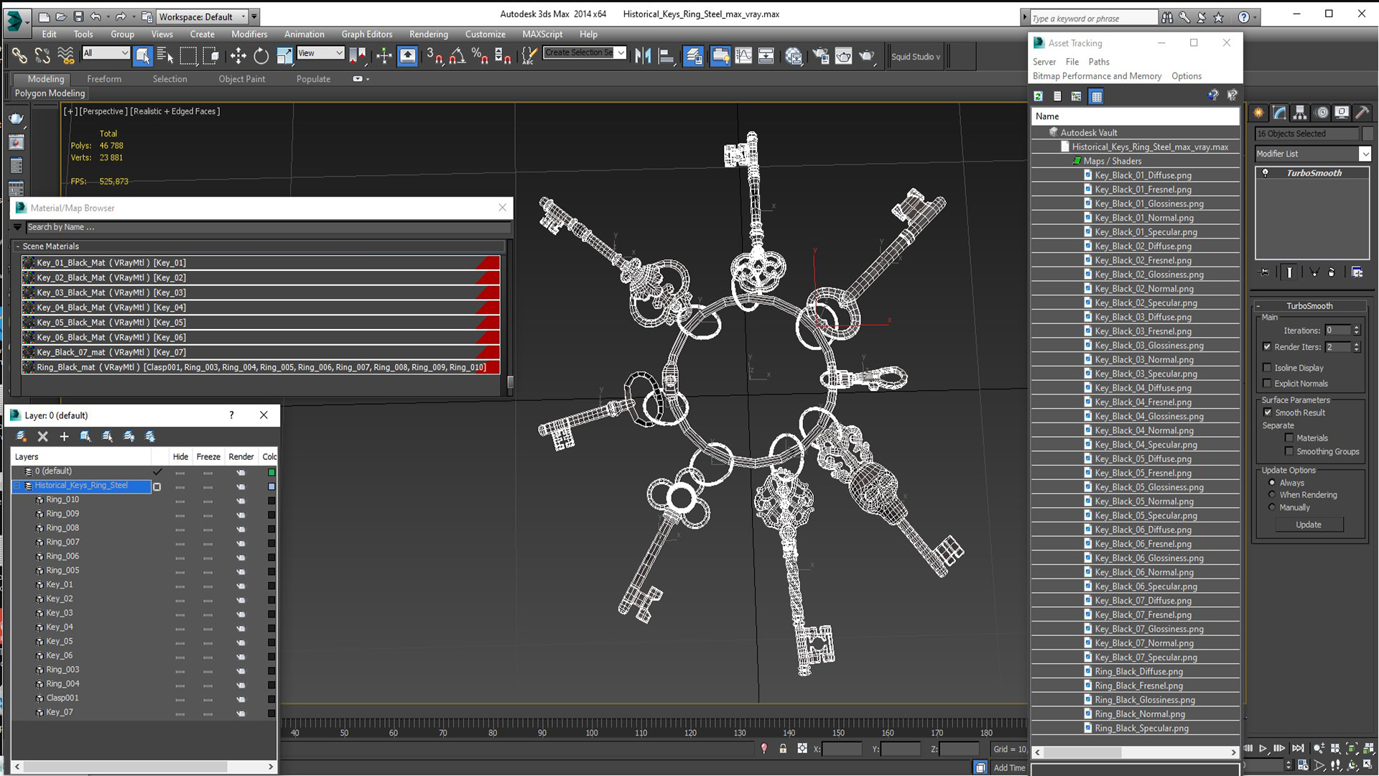
Task: Collapse the Scene Materials group
Action: (x=18, y=246)
